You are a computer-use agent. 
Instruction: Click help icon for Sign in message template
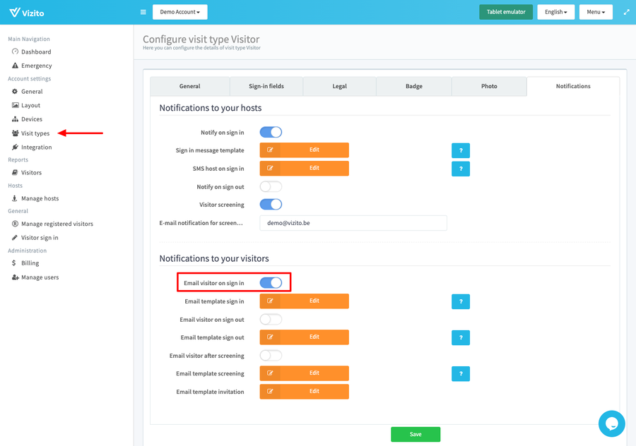click(x=461, y=150)
